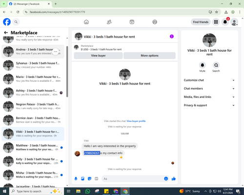This screenshot has height=195, width=244.
Task: Open Chrome downloads icon
Action: click(226, 12)
